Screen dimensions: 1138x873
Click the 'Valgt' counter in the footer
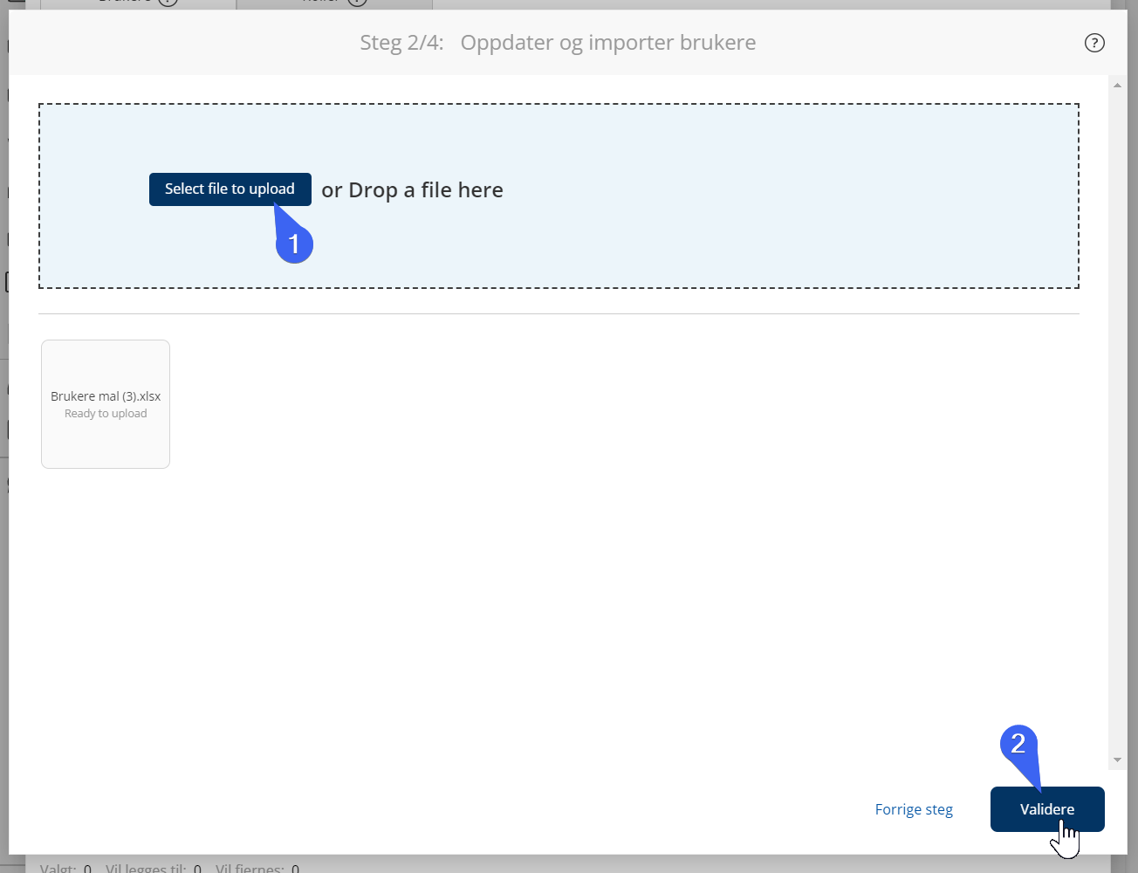65,868
